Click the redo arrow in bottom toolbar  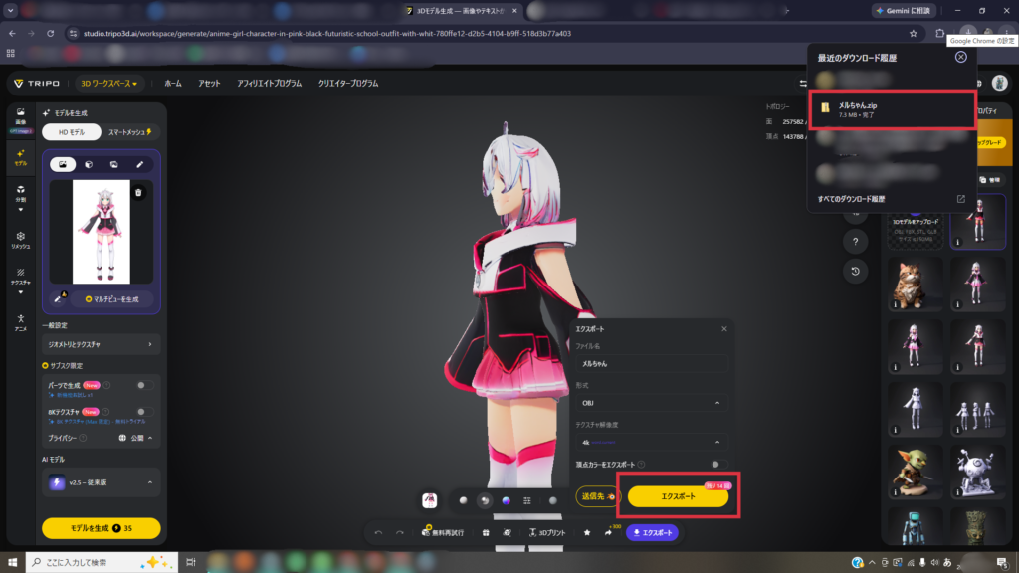point(400,533)
